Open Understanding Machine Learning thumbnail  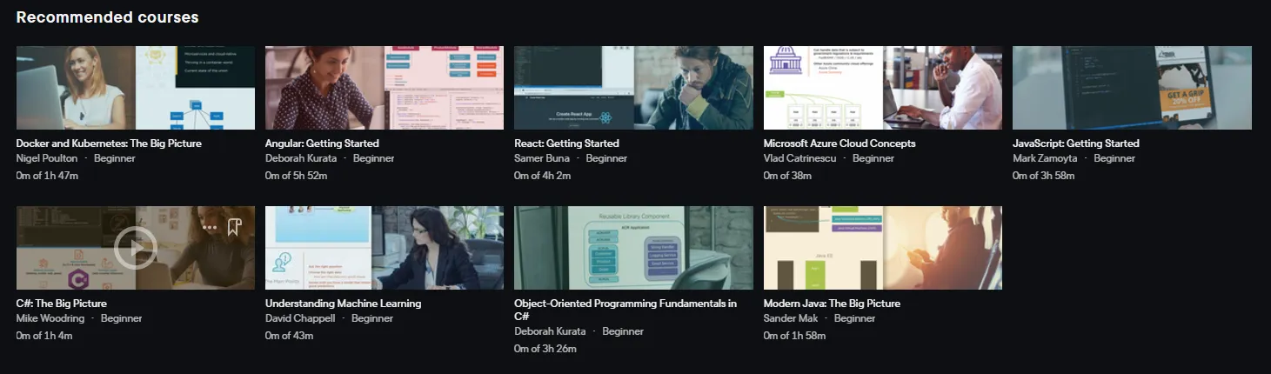click(x=385, y=248)
